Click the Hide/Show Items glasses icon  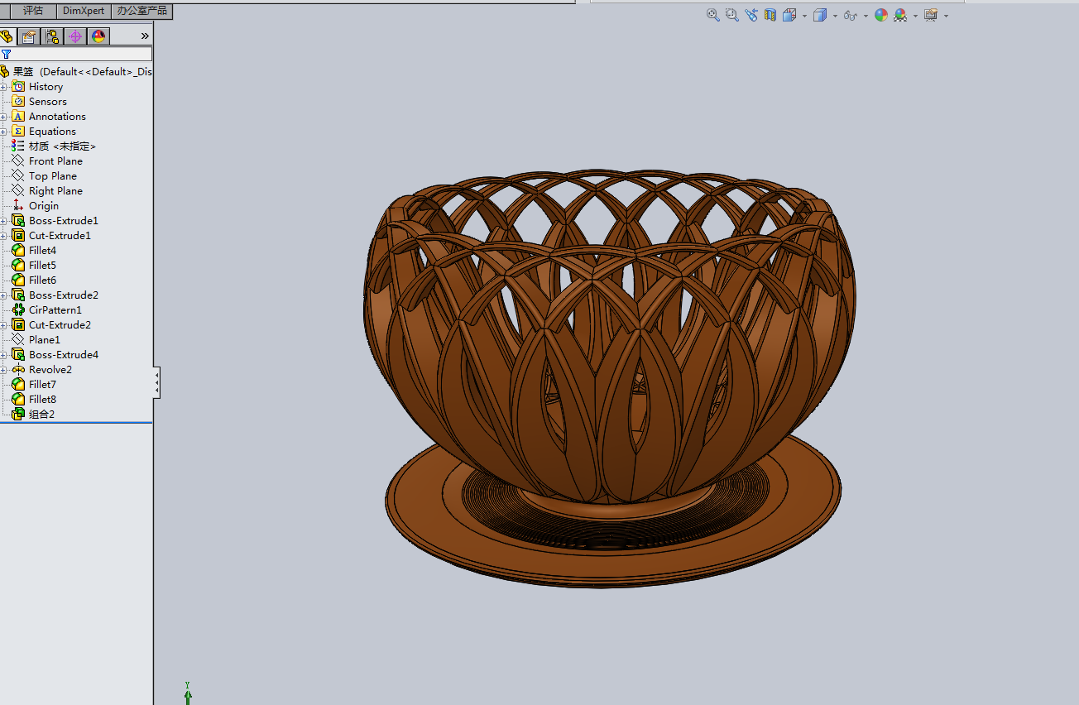coord(850,15)
